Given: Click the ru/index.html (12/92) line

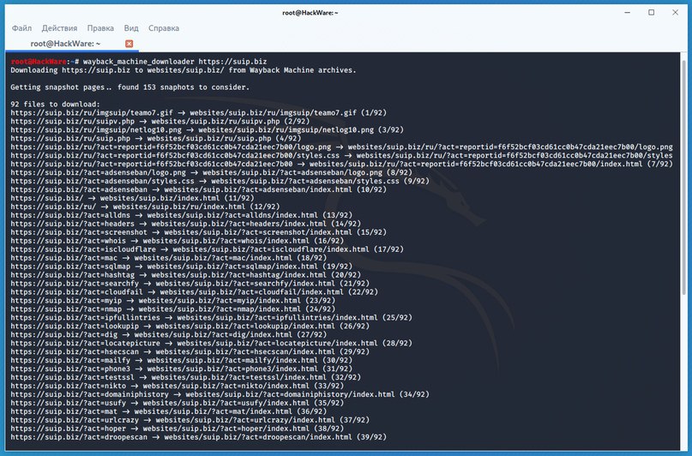Looking at the screenshot, I should (x=145, y=207).
